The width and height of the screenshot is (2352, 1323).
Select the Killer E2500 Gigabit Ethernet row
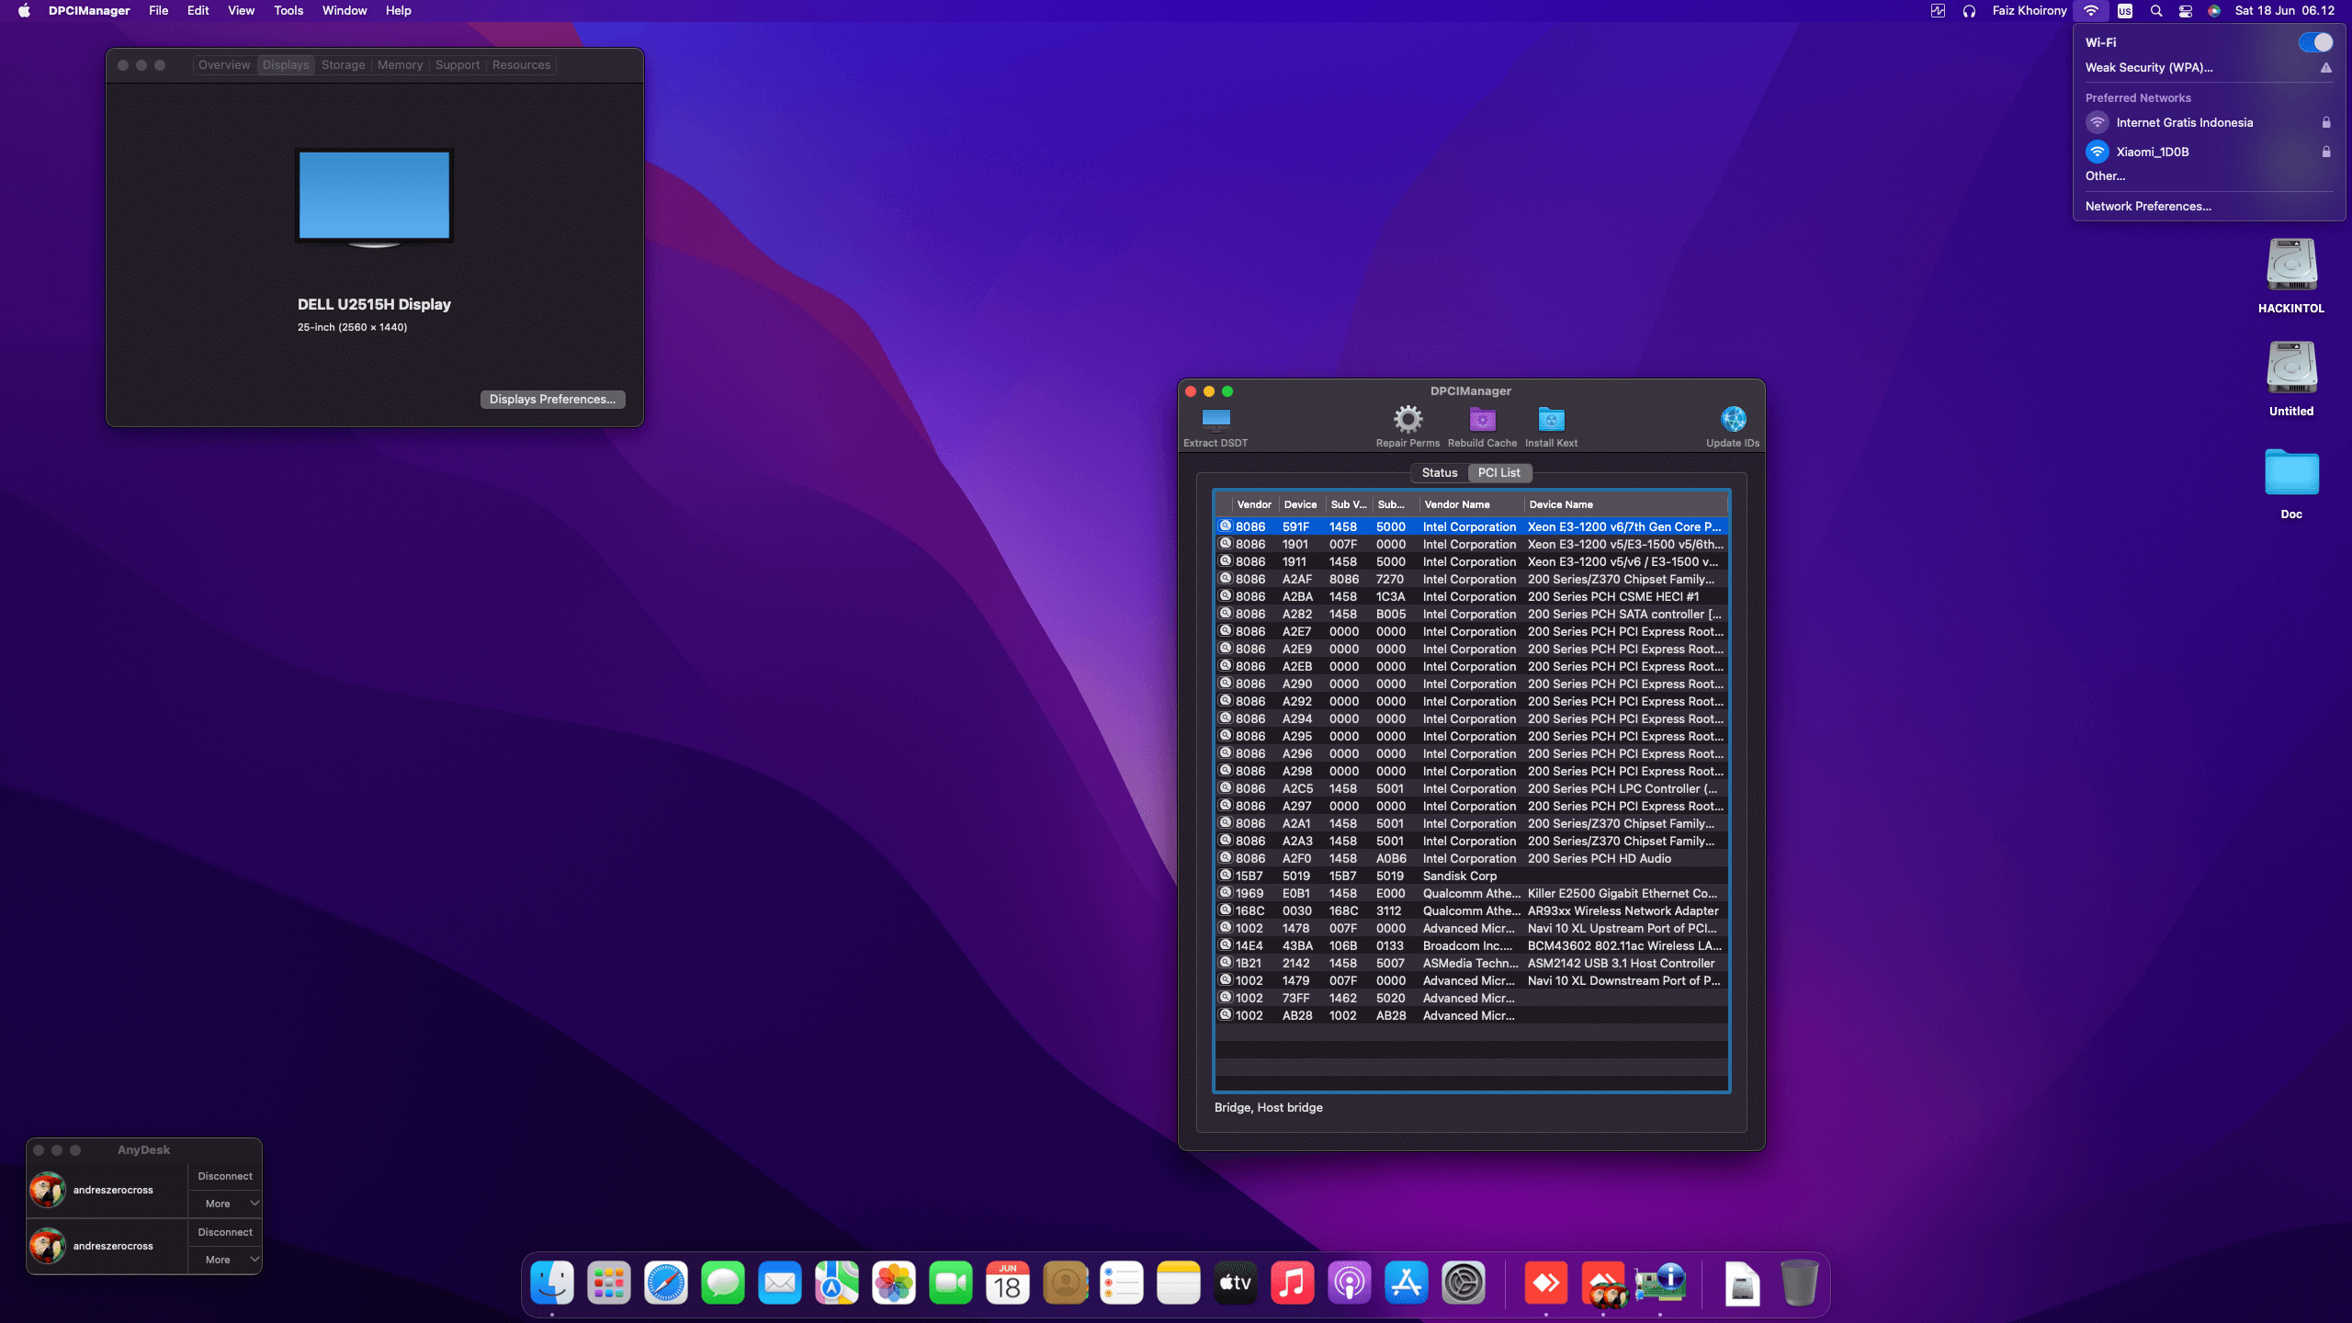[1472, 893]
